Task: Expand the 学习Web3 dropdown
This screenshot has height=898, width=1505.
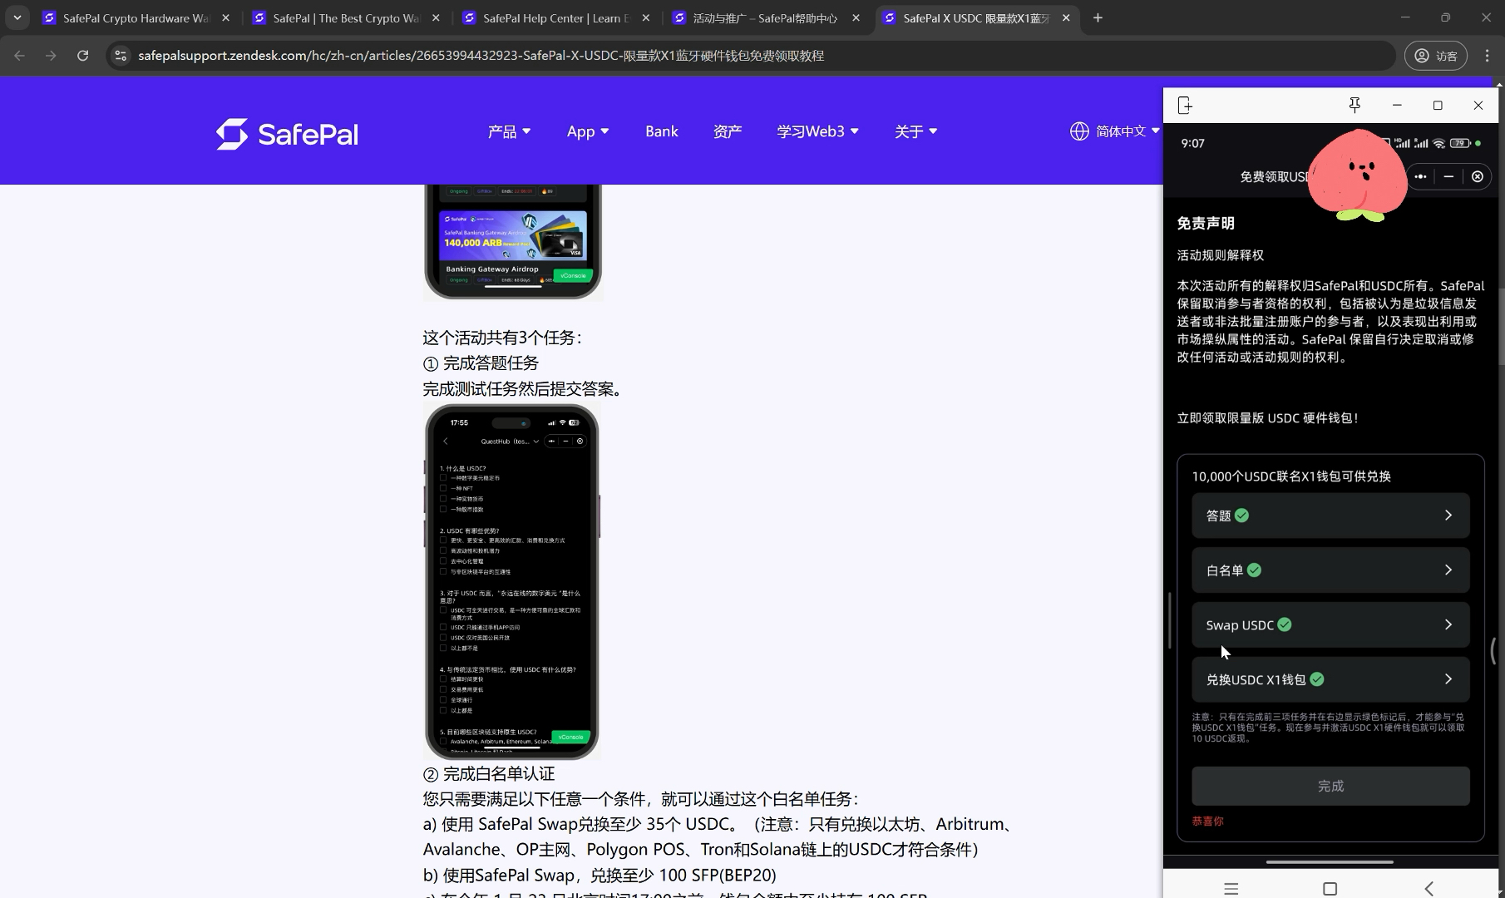Action: (818, 131)
